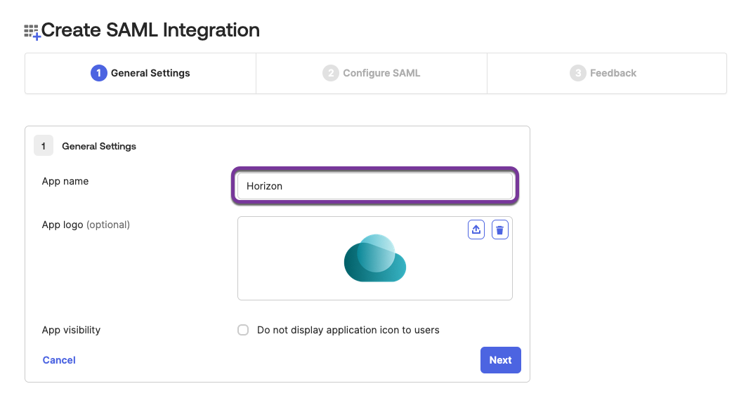The width and height of the screenshot is (746, 405).
Task: Focus the App name field containing Horizon
Action: click(374, 186)
